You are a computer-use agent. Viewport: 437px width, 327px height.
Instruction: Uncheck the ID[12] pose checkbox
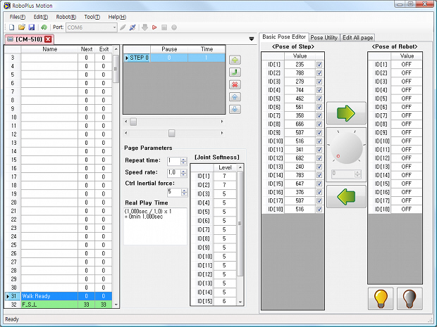coord(319,158)
